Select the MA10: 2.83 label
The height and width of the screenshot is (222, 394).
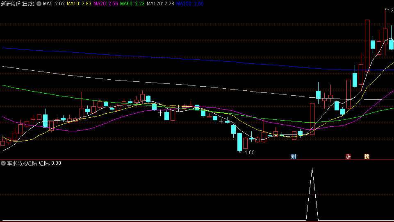tap(79, 4)
